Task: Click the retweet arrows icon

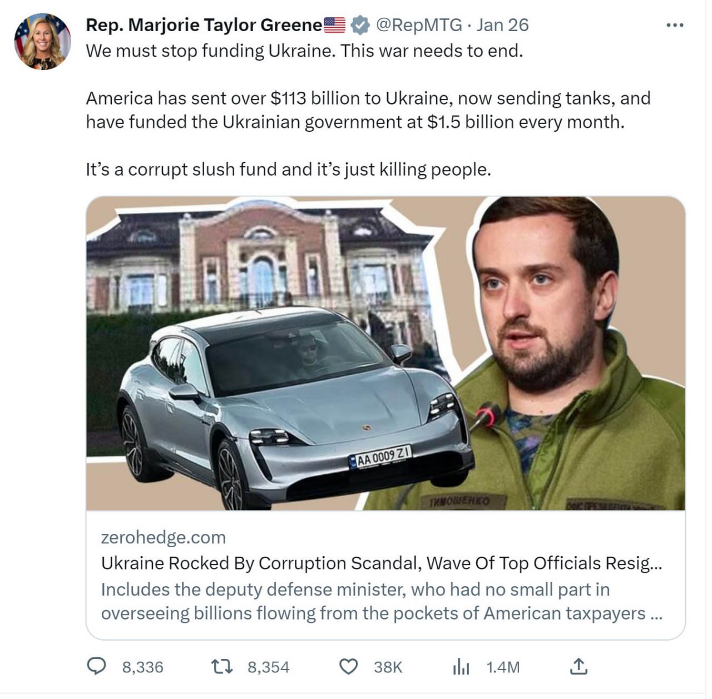Action: tap(222, 666)
